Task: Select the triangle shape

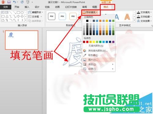Action: (7, 16)
